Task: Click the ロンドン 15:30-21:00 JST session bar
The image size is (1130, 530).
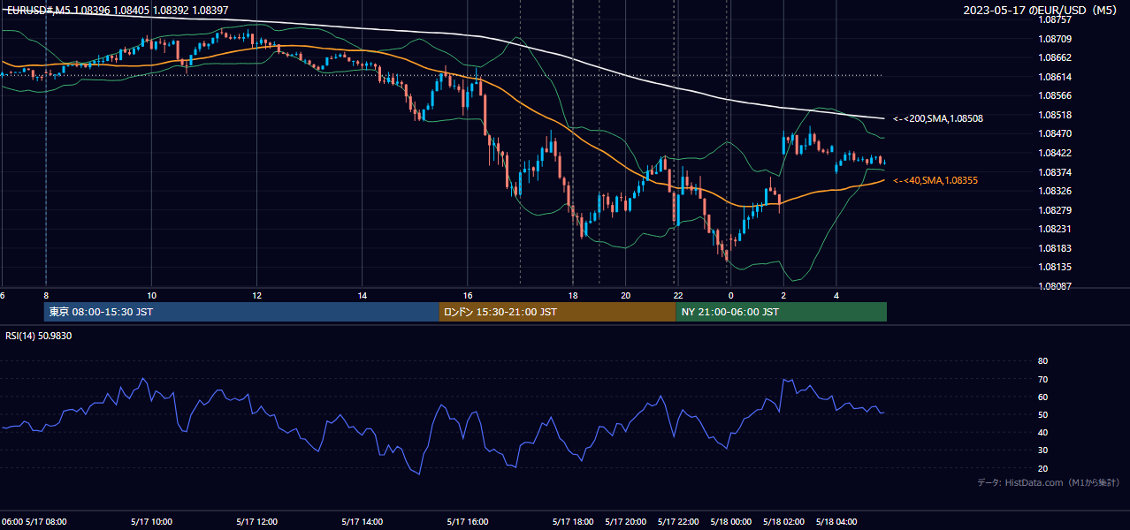Action: coord(557,312)
